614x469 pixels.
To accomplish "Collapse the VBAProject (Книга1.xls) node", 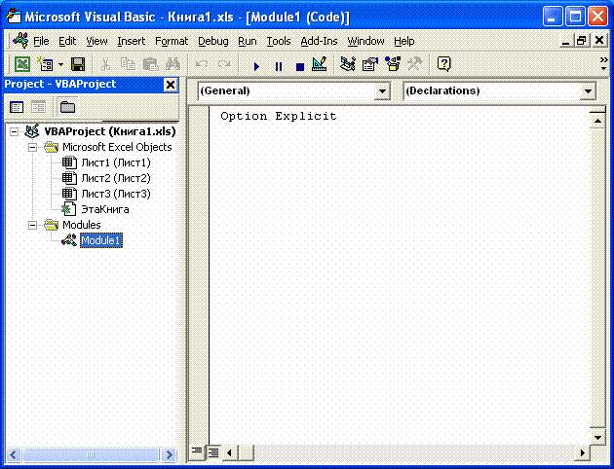I will (x=14, y=131).
